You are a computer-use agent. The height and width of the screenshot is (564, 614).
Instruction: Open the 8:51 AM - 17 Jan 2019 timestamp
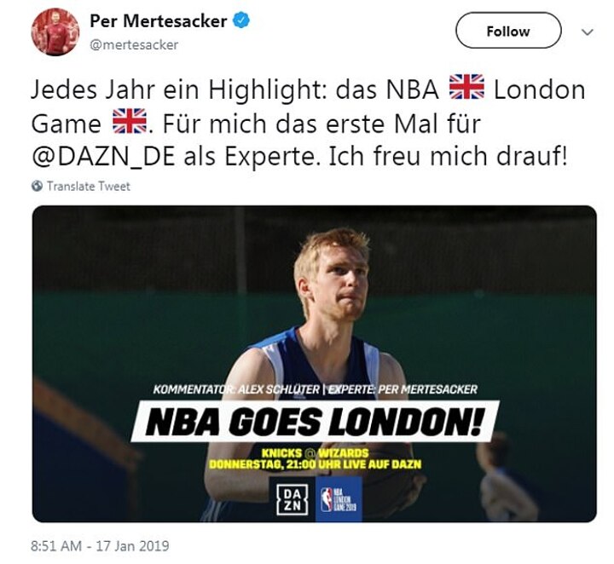100,545
